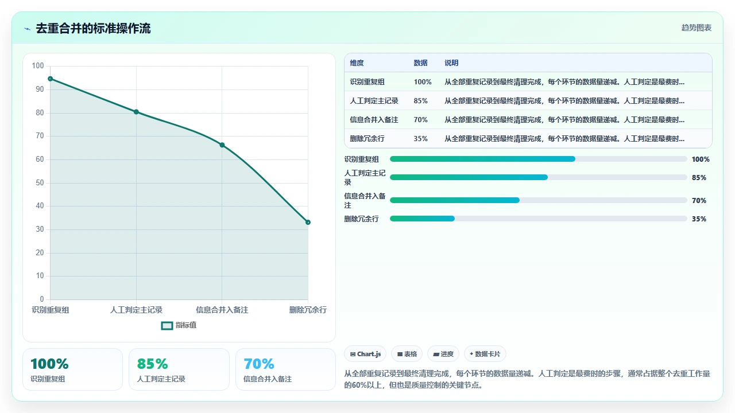Click the 35% value in the table
735x413 pixels.
(421, 139)
